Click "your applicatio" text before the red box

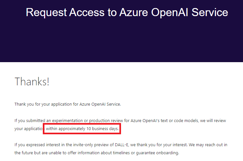[x=29, y=129]
